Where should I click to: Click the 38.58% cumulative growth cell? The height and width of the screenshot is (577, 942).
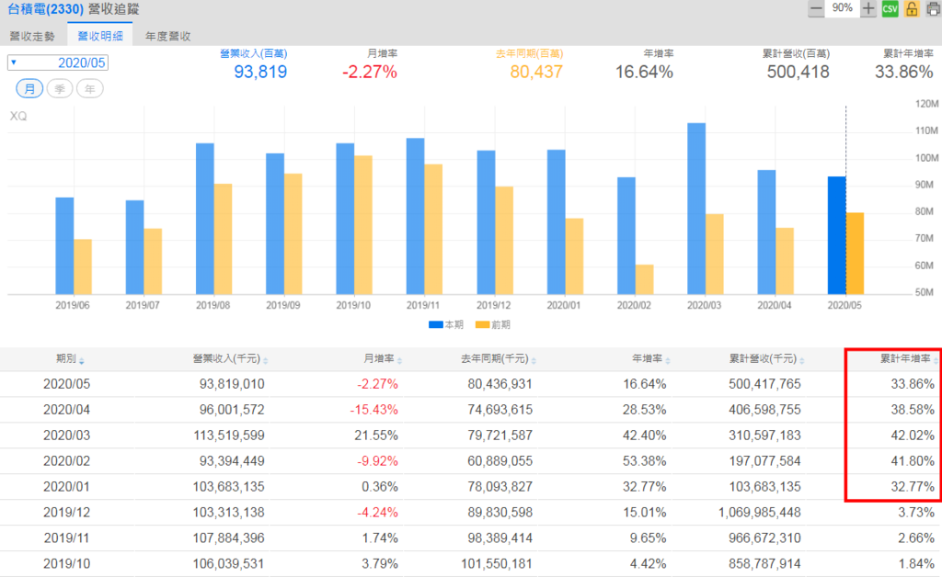(913, 410)
